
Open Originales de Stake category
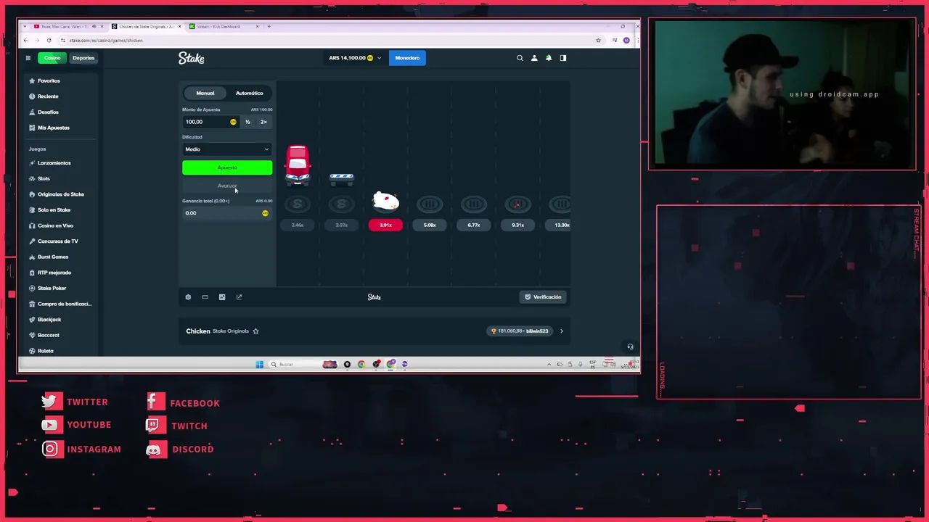[61, 194]
